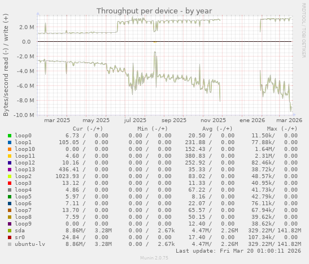Click the 'mar 2026' x-axis label
Image resolution: width=309 pixels, height=264 pixels.
pyautogui.click(x=289, y=120)
